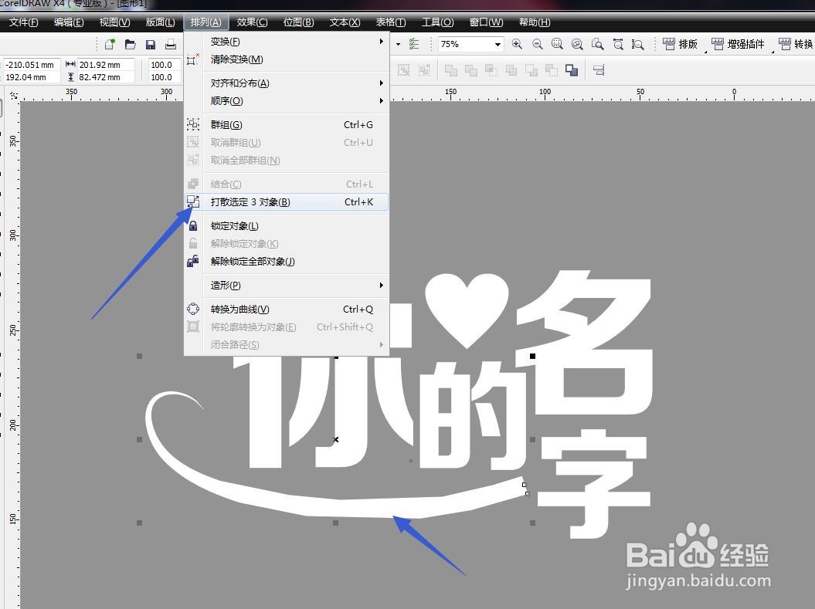Viewport: 815px width, 609px height.
Task: Click the Zoom to Page icon
Action: (x=598, y=44)
